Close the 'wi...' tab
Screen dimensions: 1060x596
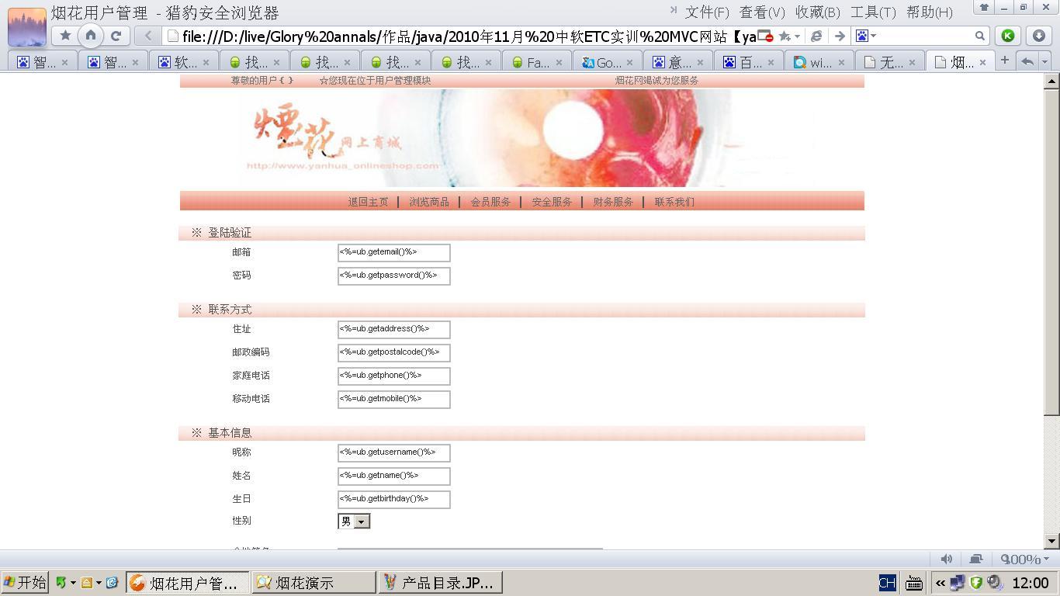841,62
